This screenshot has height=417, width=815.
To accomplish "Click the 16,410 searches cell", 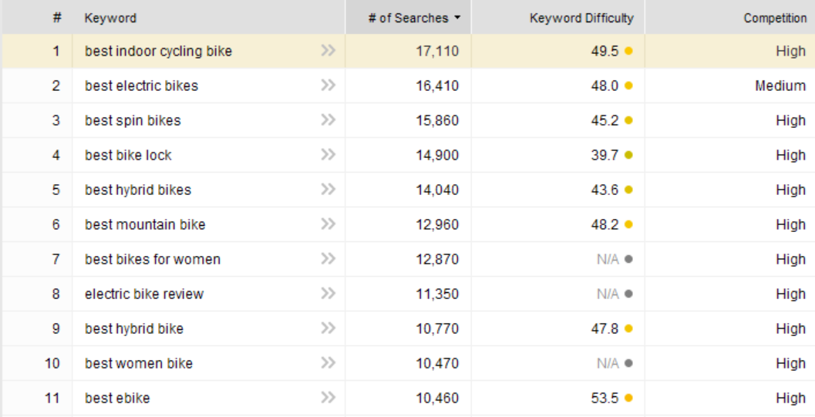I will pos(409,86).
